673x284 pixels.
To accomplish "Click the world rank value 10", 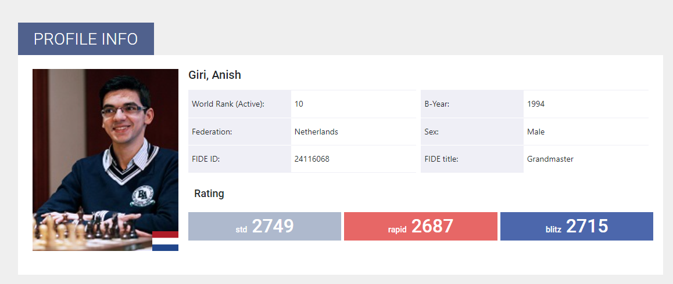I will [x=299, y=104].
